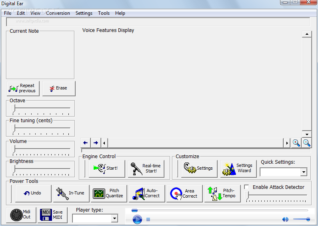Click the Current Note display box
Viewport: 318px width, 226px height.
[40, 55]
